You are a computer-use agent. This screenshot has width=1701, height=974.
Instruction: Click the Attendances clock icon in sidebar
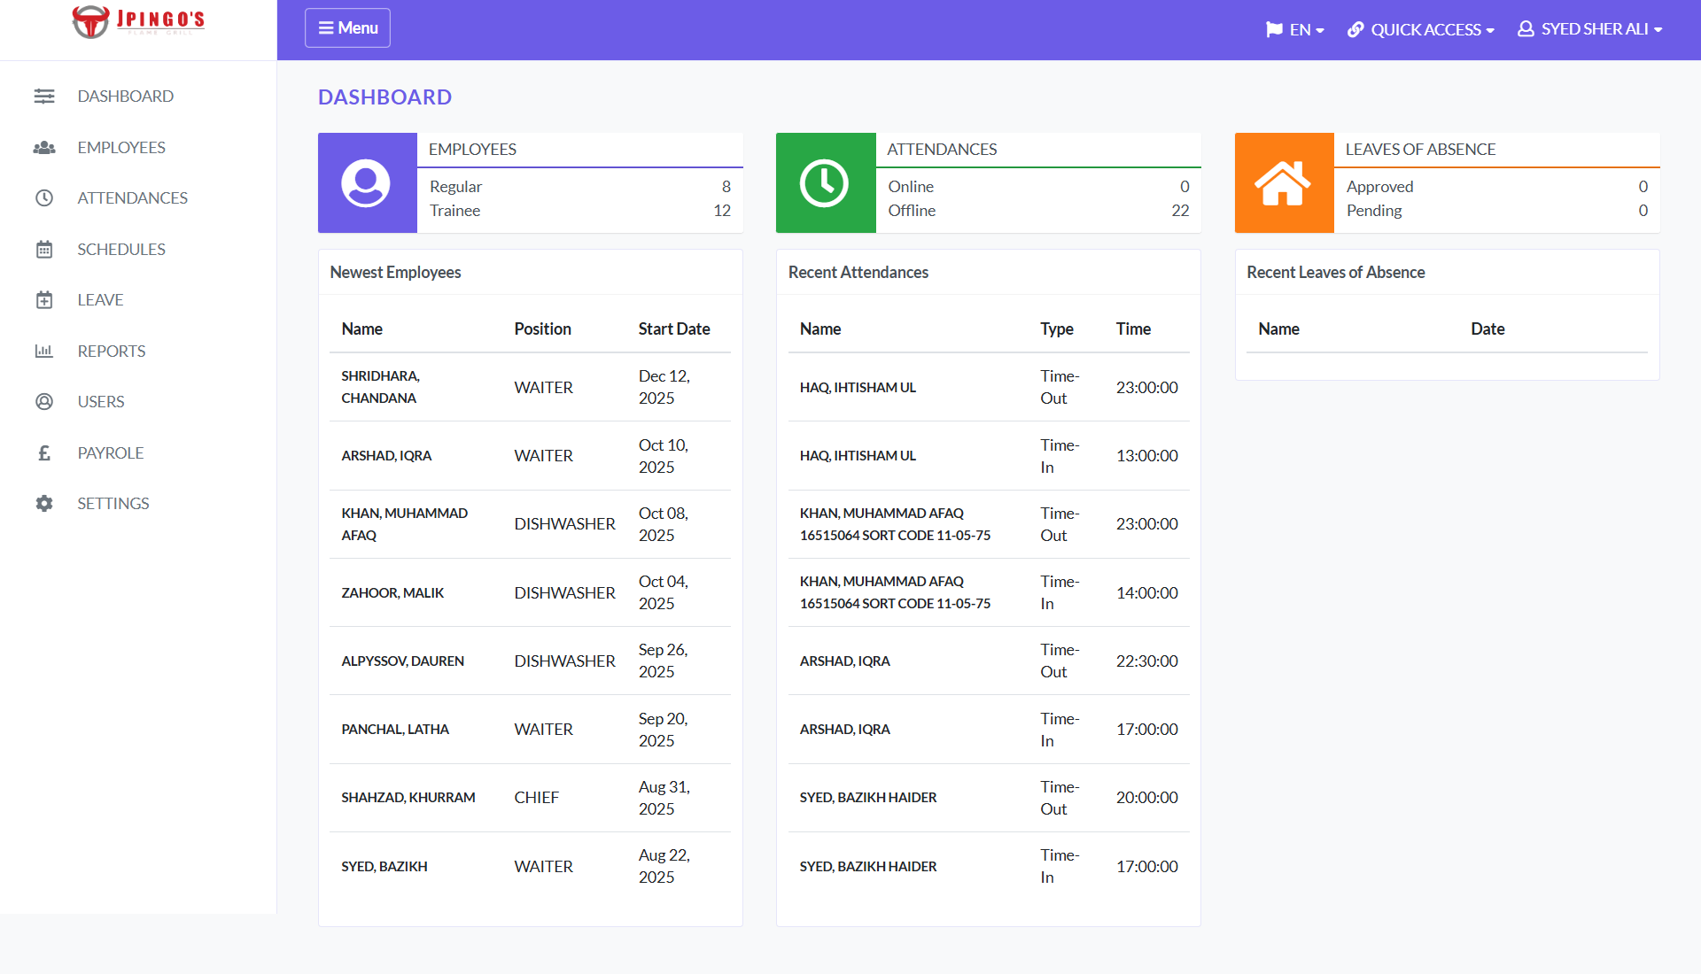click(x=44, y=198)
